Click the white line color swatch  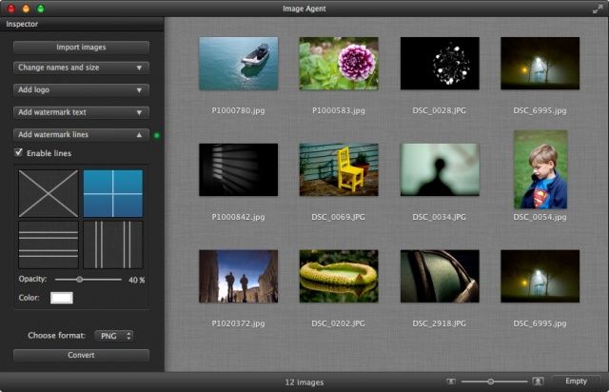tap(62, 298)
